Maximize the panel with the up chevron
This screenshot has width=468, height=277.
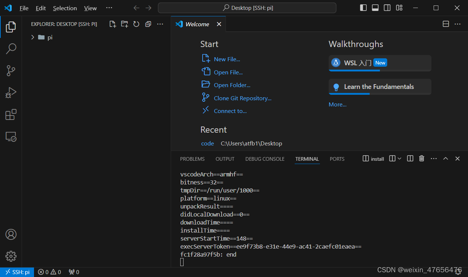point(446,159)
